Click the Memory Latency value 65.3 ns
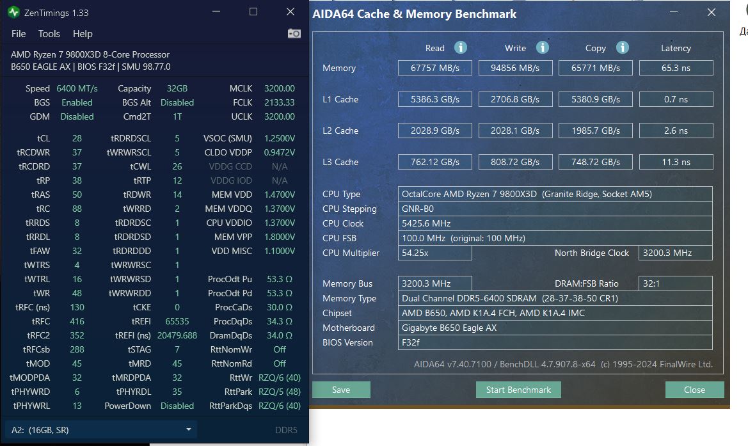Image resolution: width=748 pixels, height=446 pixels. click(676, 68)
